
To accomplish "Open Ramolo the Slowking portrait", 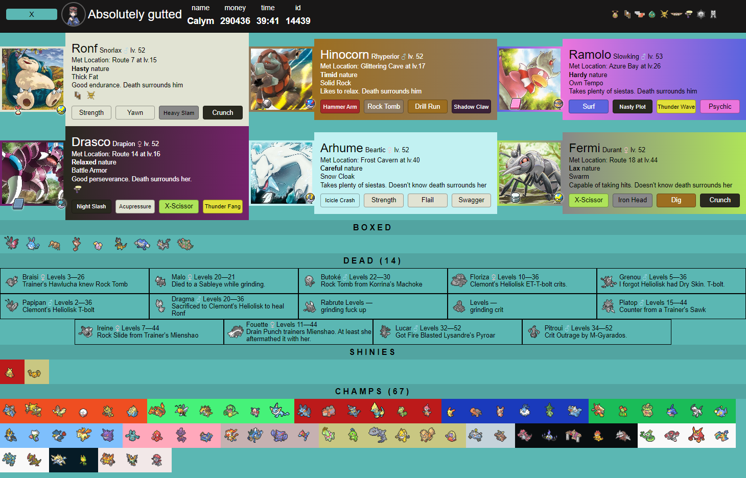I will [x=530, y=79].
